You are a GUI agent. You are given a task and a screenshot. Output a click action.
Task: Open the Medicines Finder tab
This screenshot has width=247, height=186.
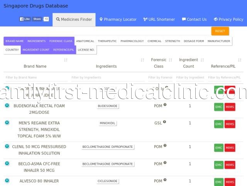(x=74, y=20)
